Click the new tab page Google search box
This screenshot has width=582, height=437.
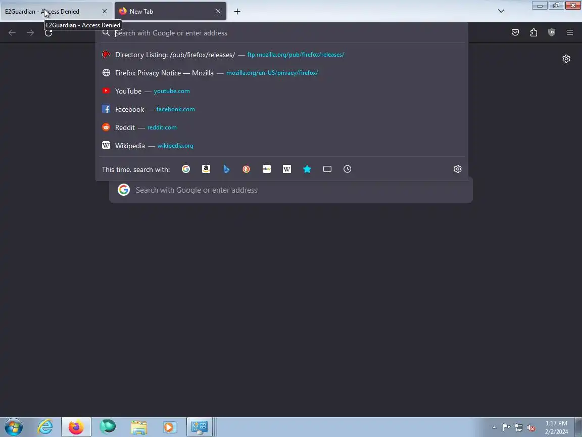click(x=290, y=190)
